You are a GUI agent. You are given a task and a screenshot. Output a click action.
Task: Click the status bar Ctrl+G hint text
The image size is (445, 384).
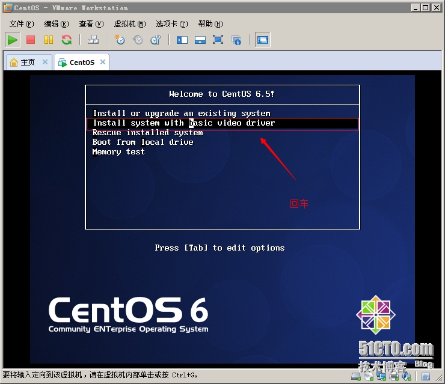pos(100,375)
